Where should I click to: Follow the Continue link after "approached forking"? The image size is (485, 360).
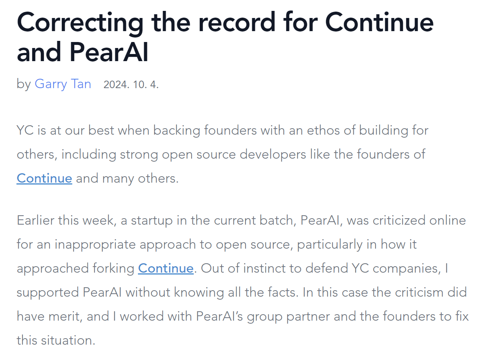166,268
